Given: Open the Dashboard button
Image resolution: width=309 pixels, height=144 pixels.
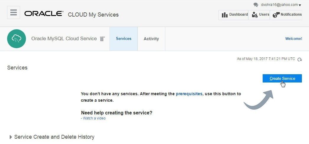Looking at the screenshot, I should (233, 15).
